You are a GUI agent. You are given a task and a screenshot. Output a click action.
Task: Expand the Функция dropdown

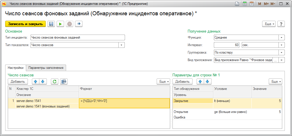click(282, 37)
